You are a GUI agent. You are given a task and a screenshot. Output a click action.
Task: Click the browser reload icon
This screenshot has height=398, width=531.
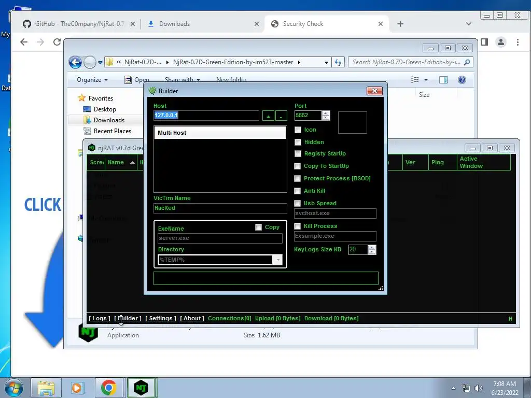pos(57,42)
